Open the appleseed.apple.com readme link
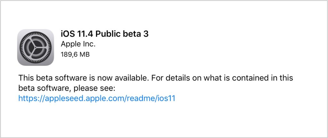The width and height of the screenshot is (328, 138). 97,98
